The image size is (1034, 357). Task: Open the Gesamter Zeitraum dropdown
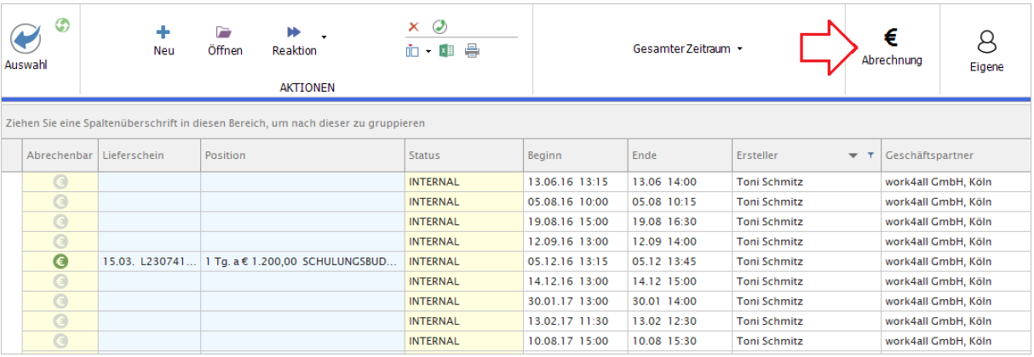click(x=688, y=49)
